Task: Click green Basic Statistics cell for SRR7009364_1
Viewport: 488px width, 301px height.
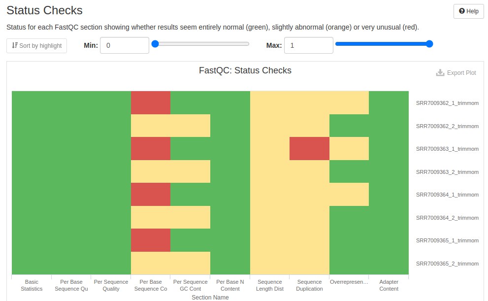Action: [32, 194]
